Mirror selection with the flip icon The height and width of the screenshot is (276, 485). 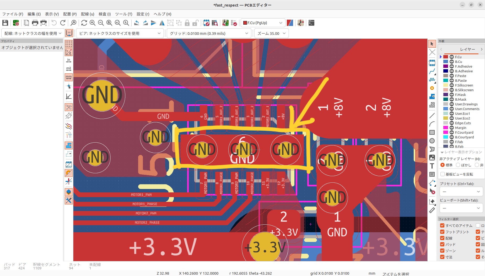[x=162, y=23]
